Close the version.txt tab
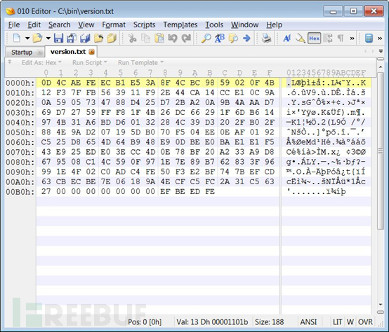Image resolution: width=389 pixels, height=332 pixels. click(x=91, y=52)
